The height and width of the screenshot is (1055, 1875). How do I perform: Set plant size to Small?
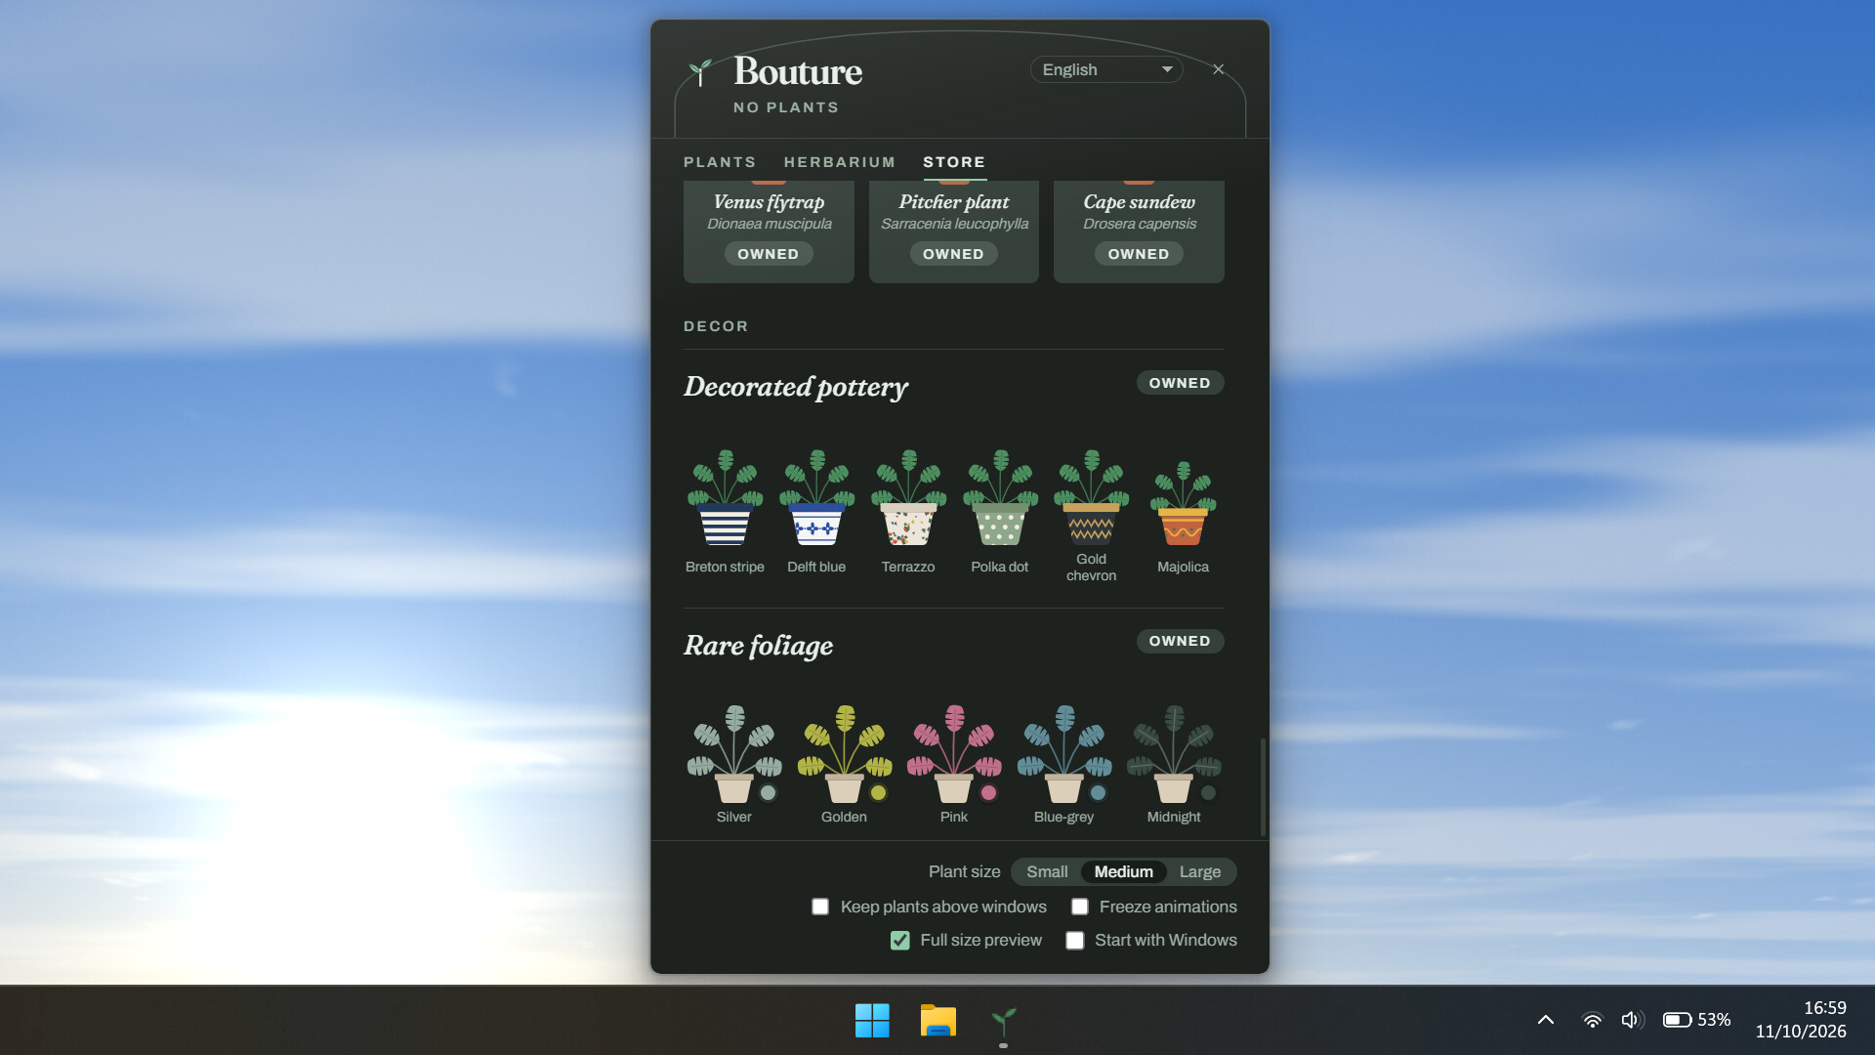coord(1047,871)
